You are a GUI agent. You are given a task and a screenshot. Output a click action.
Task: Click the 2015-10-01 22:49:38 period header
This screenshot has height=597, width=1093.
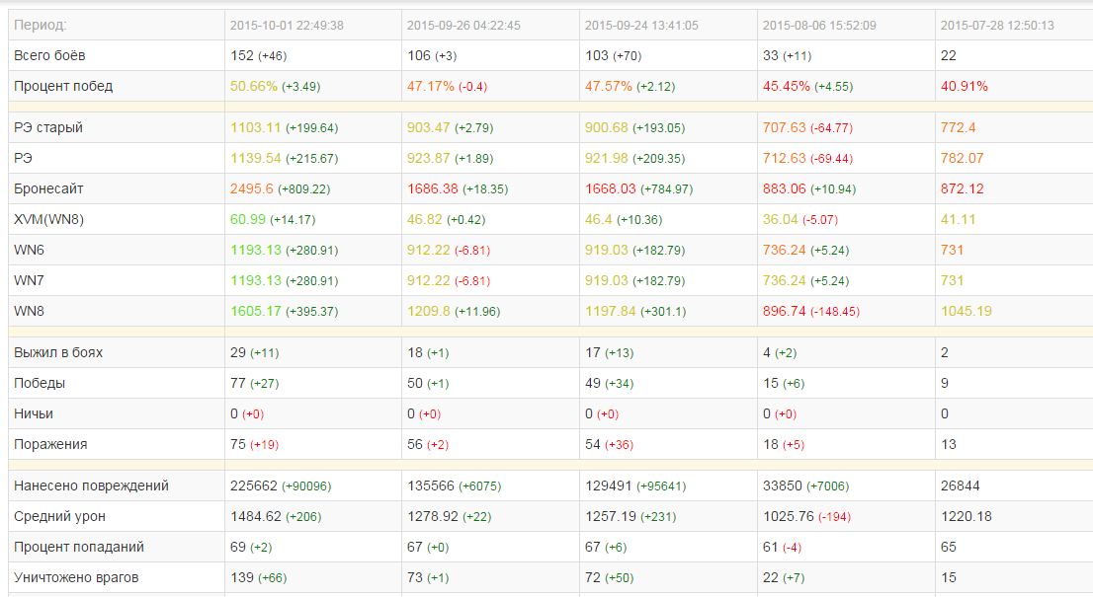coord(287,25)
